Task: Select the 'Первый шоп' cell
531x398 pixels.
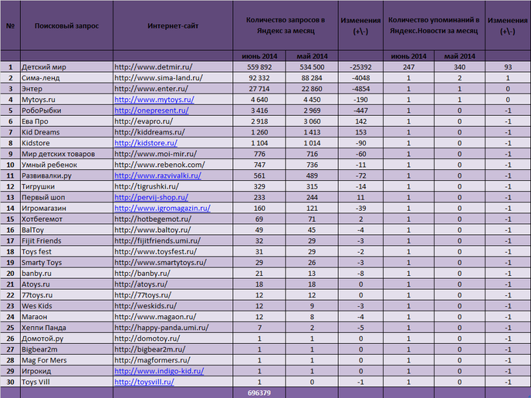Action: (x=66, y=197)
